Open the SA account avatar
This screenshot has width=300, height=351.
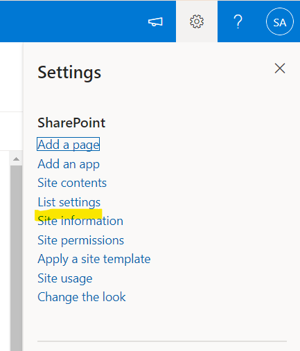click(280, 21)
